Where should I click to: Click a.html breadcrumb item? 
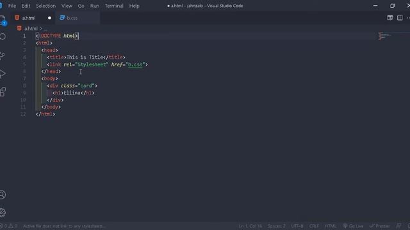coord(31,28)
